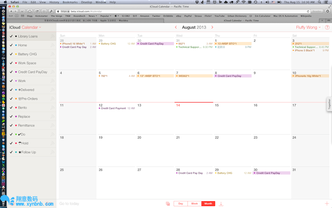Screen dimensions: 332x208
Task: Open Safari downloads arrow icon
Action: [328, 11]
